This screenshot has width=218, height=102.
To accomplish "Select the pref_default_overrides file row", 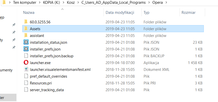I will coord(113,76).
